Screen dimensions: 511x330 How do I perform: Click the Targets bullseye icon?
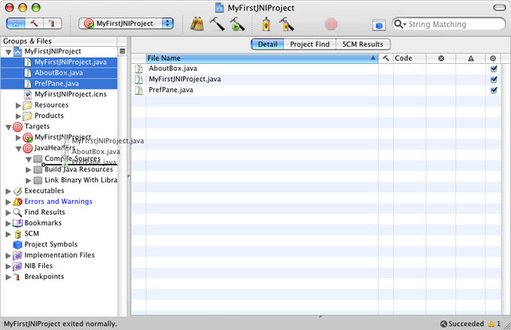[17, 127]
